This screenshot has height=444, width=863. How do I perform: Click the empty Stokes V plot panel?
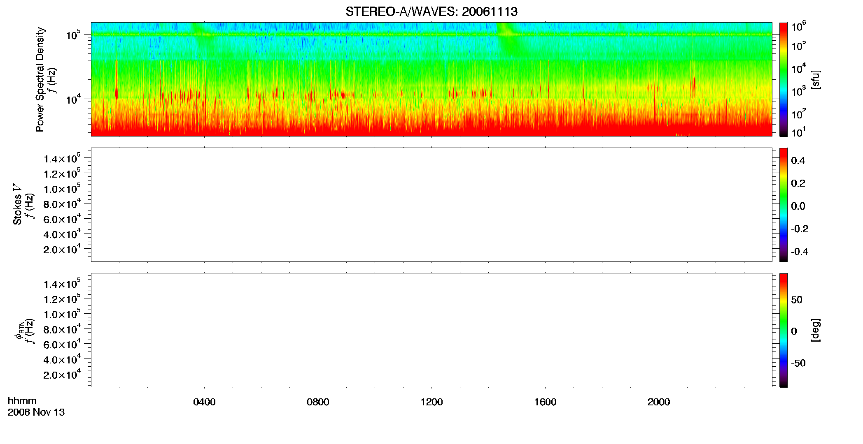(431, 205)
